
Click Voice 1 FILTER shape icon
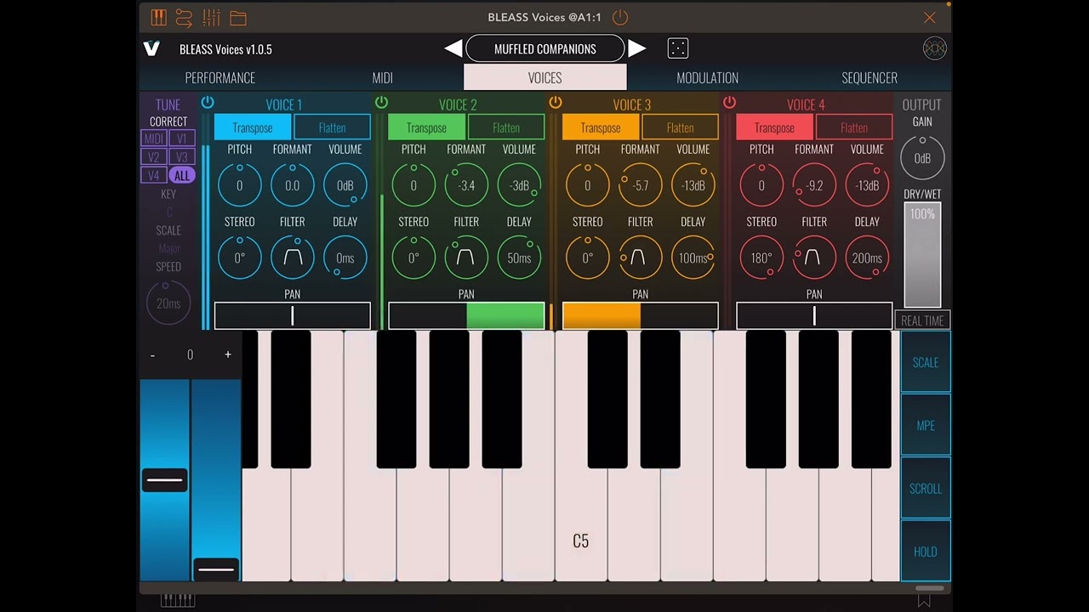click(x=293, y=258)
